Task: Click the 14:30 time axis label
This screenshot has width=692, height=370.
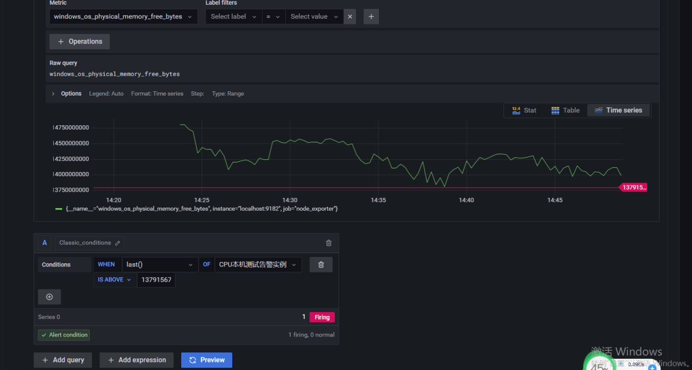Action: [290, 200]
